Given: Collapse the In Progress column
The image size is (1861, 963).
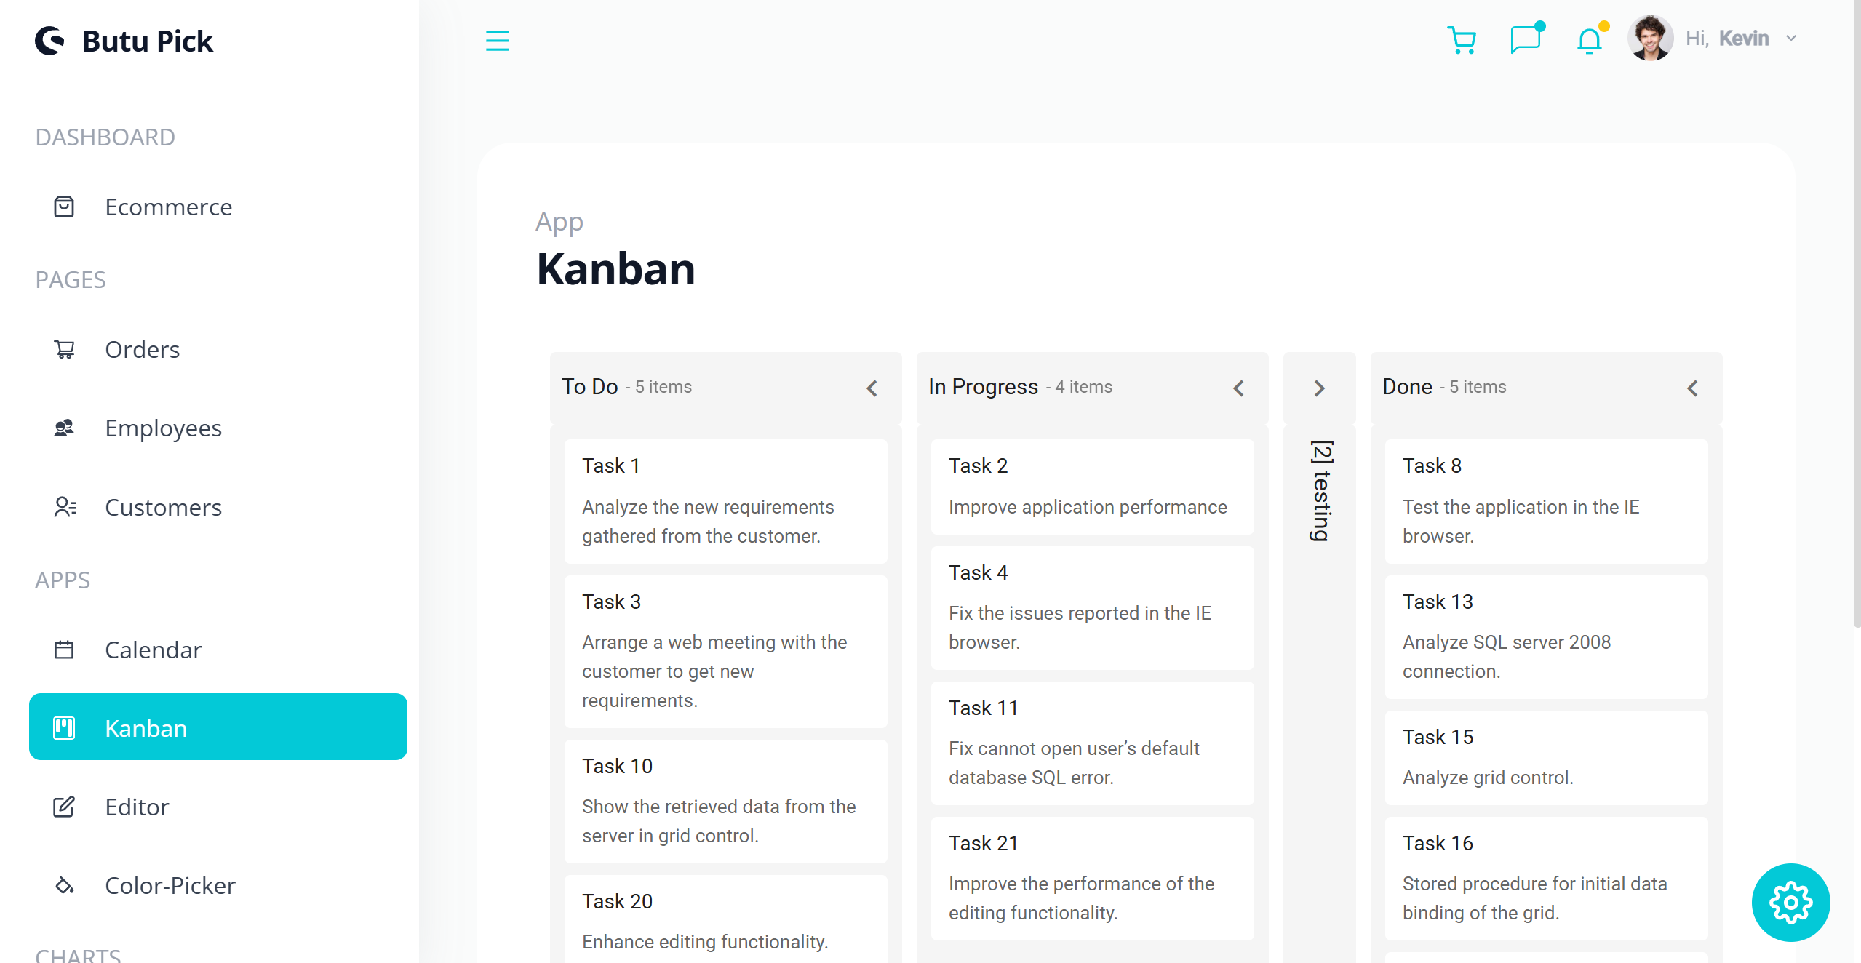Looking at the screenshot, I should click(1238, 388).
